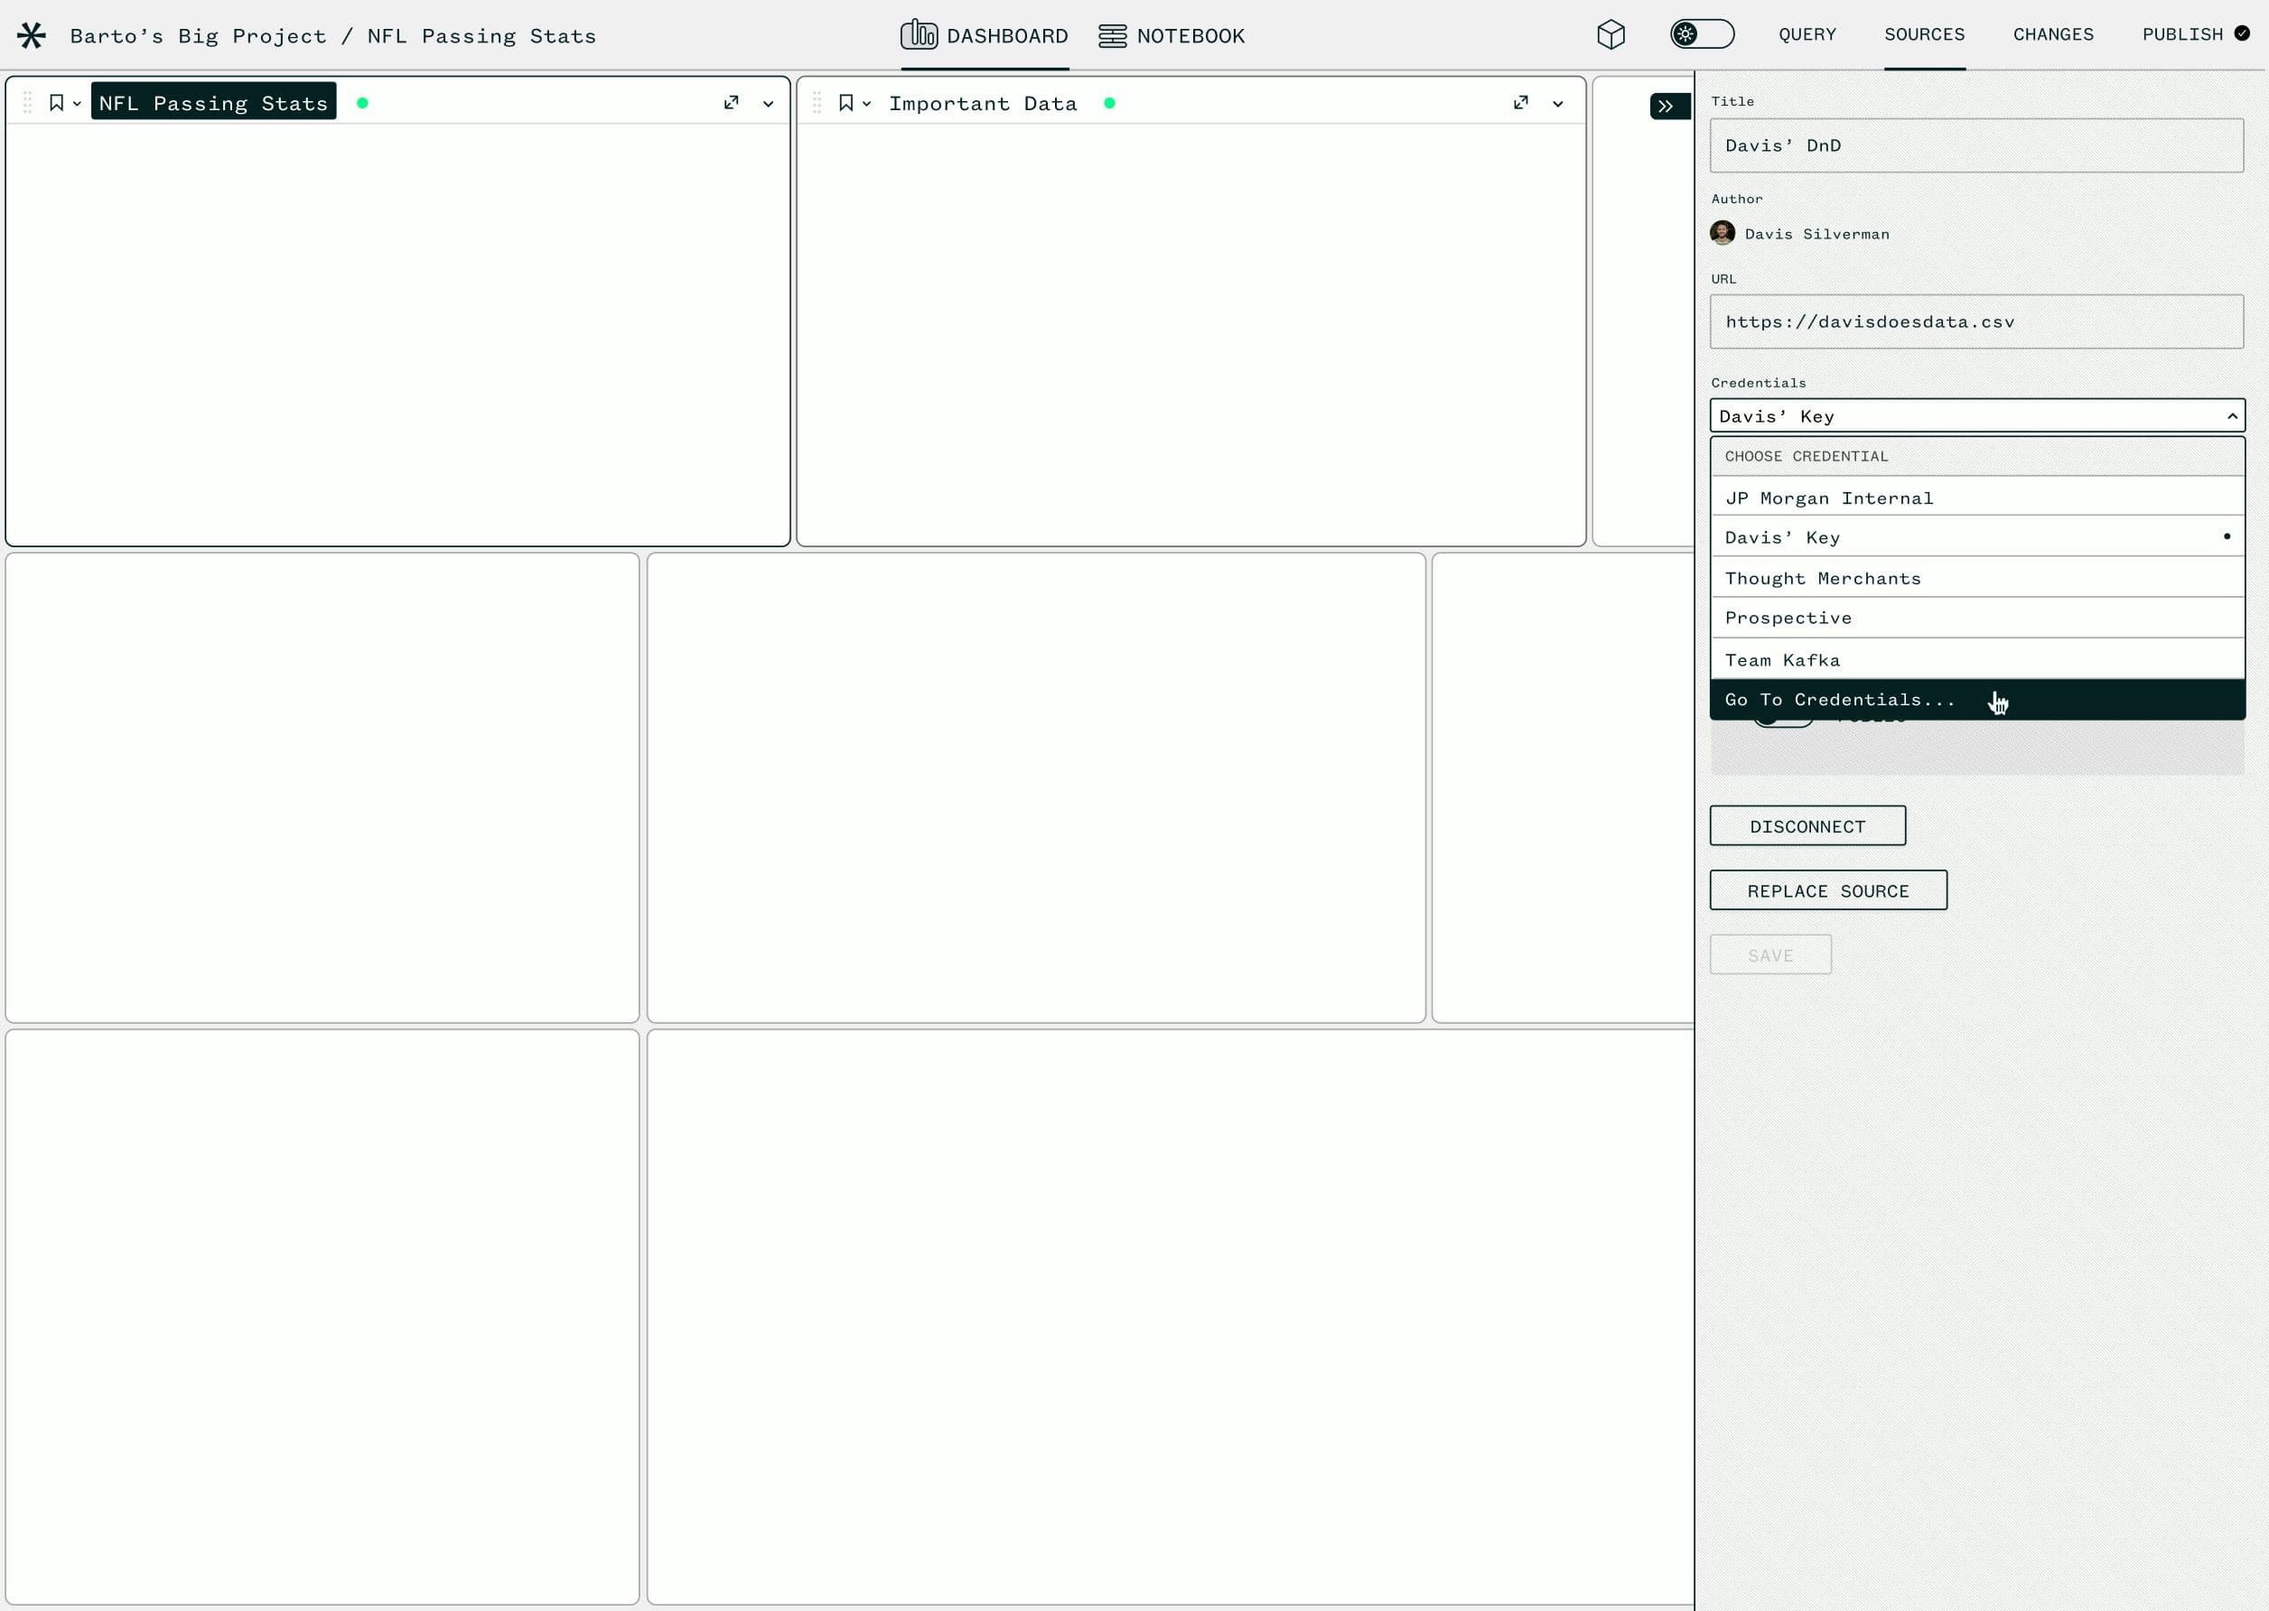Click the Disconnect button
Screen dimensions: 2269x1611
pyautogui.click(x=1807, y=826)
